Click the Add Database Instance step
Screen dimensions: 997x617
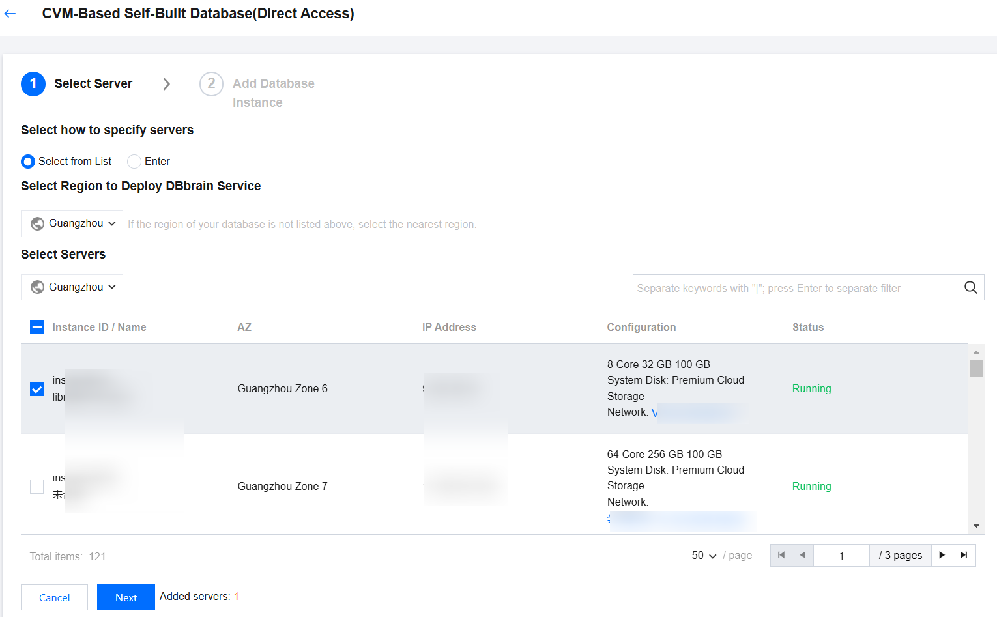(273, 93)
